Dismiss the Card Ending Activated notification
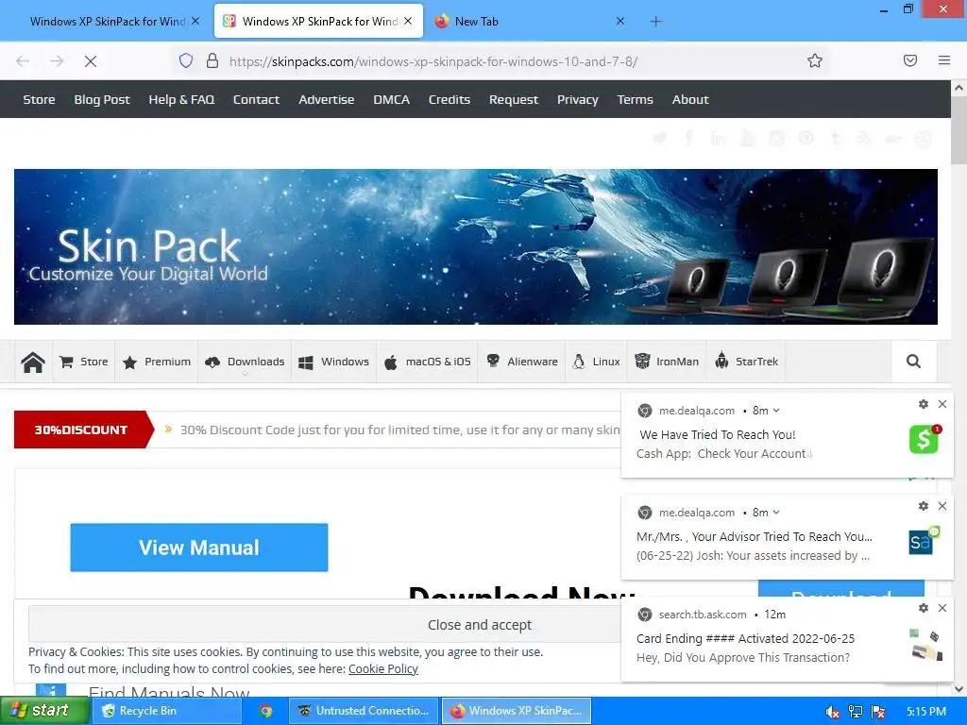The width and height of the screenshot is (967, 725). (942, 608)
